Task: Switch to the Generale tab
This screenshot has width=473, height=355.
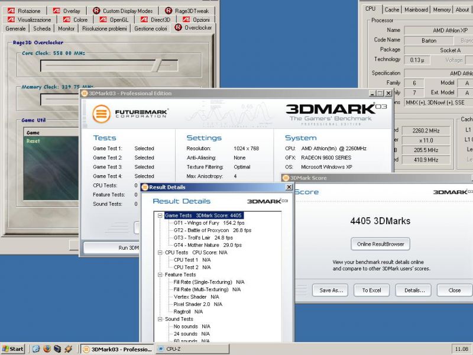Action: pyautogui.click(x=15, y=28)
